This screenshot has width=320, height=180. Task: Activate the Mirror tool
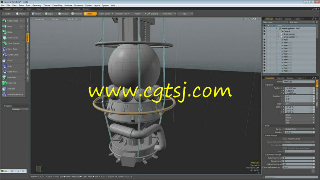(14, 26)
